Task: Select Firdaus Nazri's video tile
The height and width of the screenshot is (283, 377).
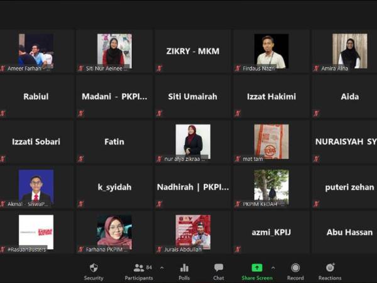Action: [271, 50]
